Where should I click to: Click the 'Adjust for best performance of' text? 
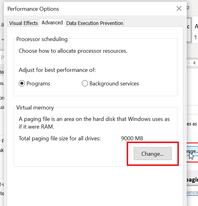[57, 70]
